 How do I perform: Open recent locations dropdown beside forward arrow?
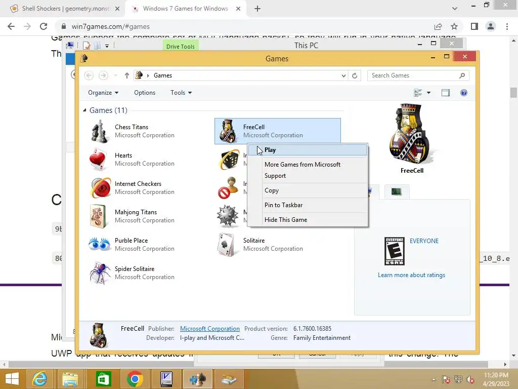(x=115, y=75)
